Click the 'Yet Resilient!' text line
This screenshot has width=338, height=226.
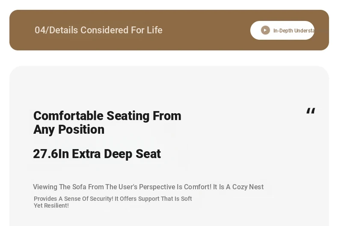[51, 205]
